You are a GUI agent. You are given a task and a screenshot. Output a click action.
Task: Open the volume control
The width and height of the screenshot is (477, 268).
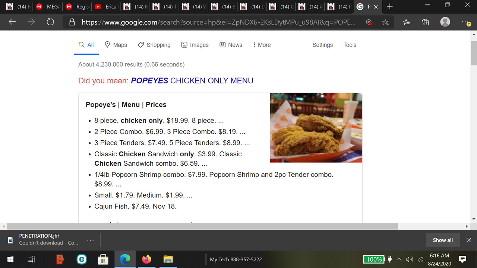(x=410, y=259)
